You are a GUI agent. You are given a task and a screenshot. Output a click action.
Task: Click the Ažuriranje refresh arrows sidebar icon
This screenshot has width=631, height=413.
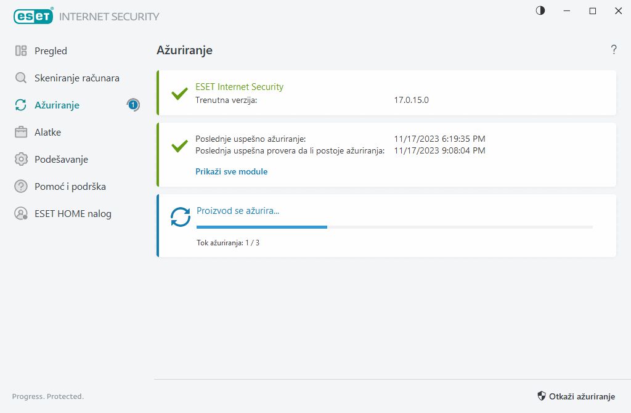click(21, 105)
